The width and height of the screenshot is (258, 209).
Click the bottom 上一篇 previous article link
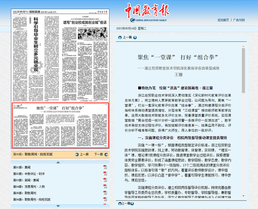pos(127,203)
